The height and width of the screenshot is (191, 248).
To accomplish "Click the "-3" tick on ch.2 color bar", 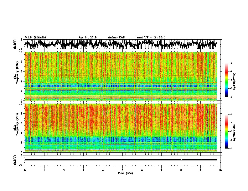I will pyautogui.click(x=231, y=115).
